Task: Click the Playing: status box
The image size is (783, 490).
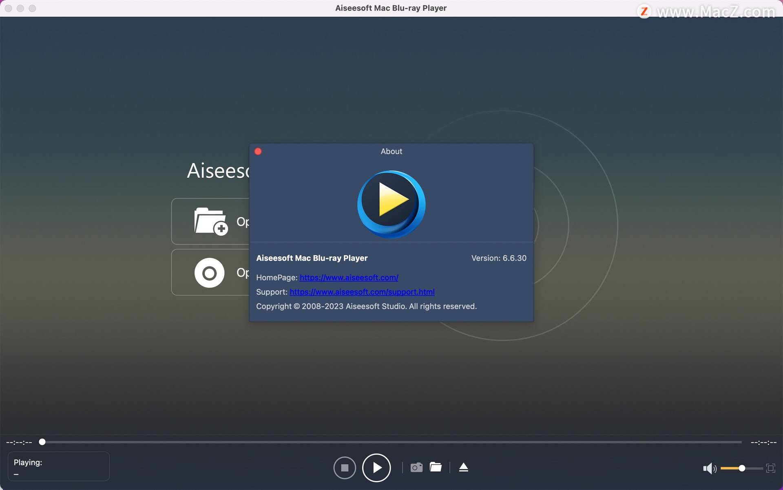Action: [x=59, y=466]
